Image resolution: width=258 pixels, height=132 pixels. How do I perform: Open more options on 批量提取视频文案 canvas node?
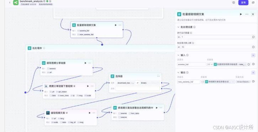pos(120,25)
